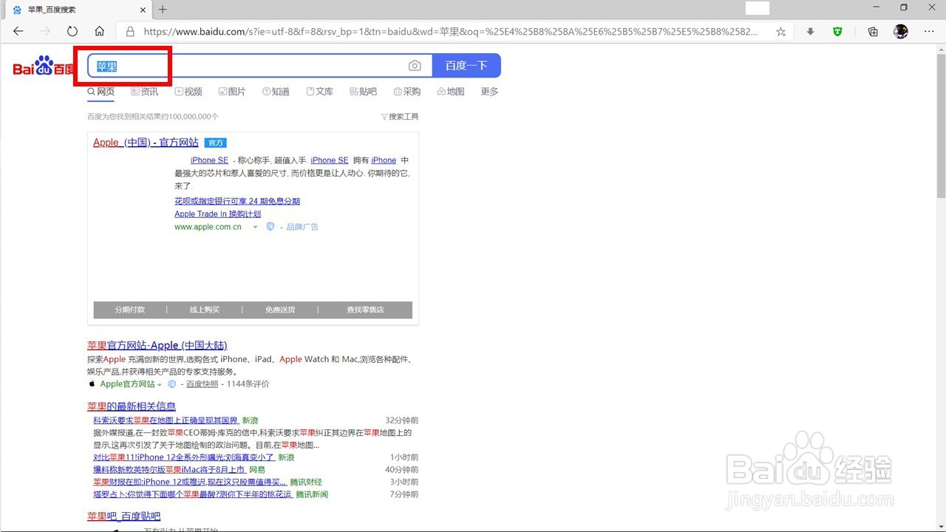Open news 苹果财报在即:iPhone 12或推迟

190,482
